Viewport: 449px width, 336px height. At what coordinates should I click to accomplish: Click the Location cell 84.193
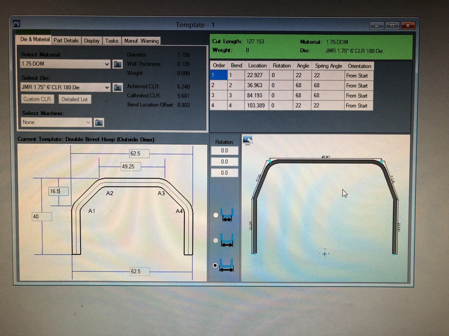tap(257, 96)
